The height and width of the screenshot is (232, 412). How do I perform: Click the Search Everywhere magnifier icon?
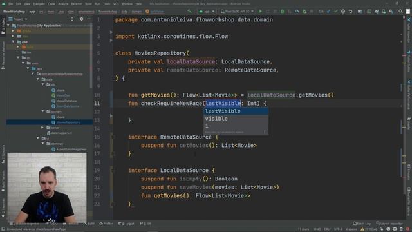point(400,12)
